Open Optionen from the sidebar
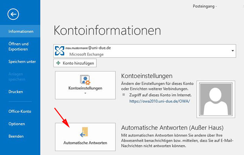The image size is (244, 155). 17,124
